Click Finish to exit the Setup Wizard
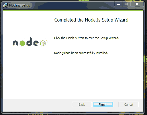This screenshot has height=115, width=147. click(103, 105)
